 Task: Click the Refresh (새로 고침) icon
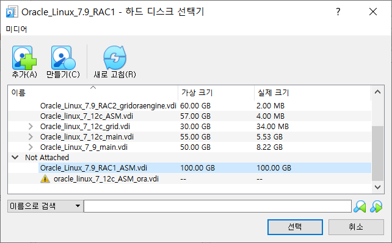click(115, 58)
